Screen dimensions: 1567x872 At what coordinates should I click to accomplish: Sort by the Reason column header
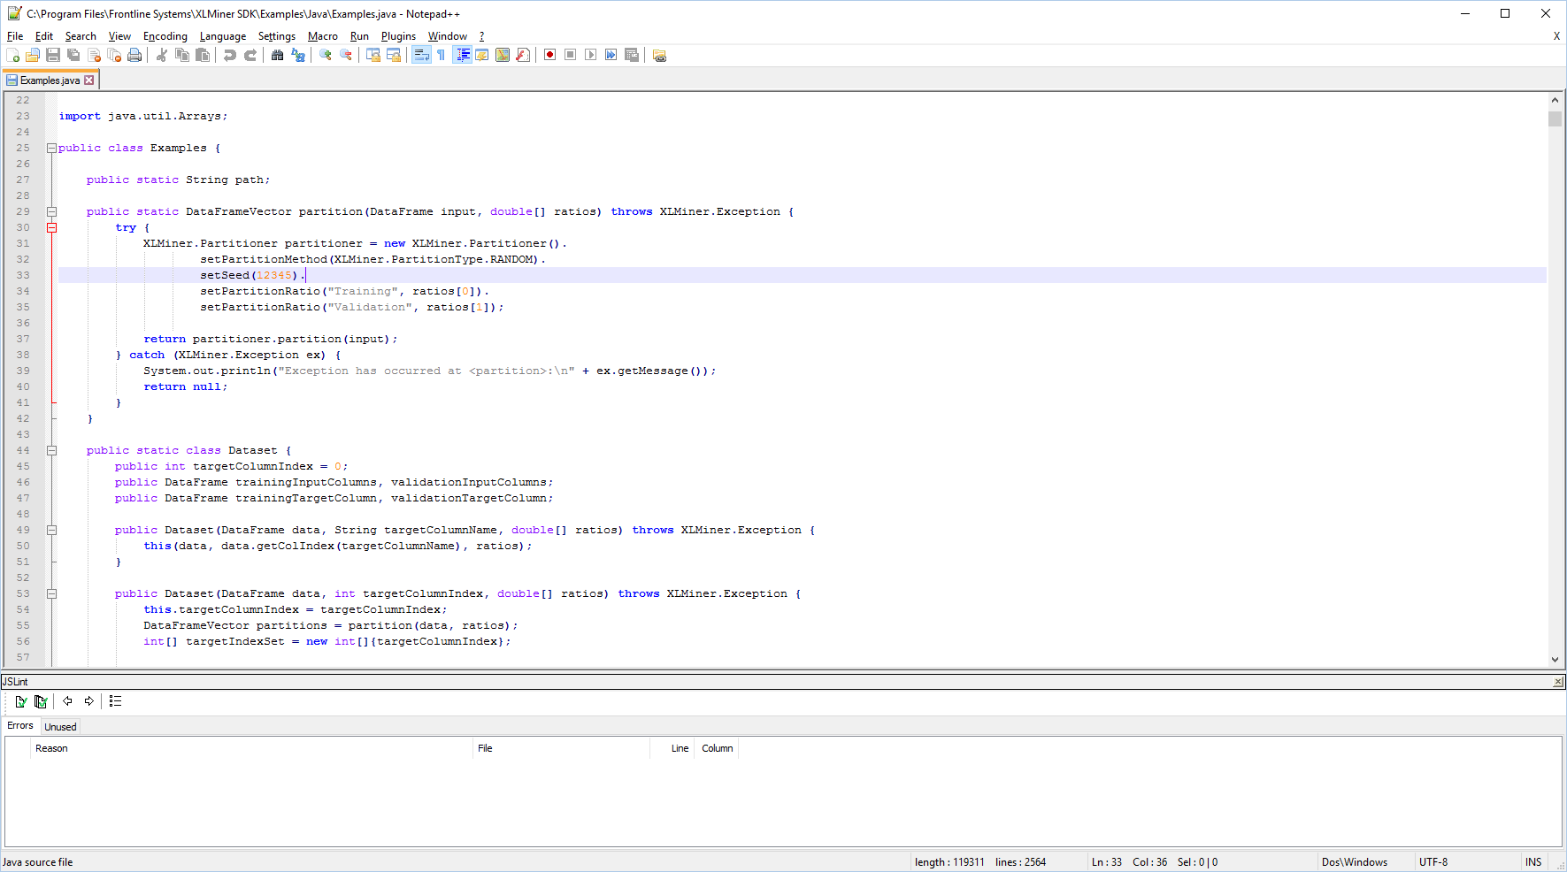click(x=51, y=748)
